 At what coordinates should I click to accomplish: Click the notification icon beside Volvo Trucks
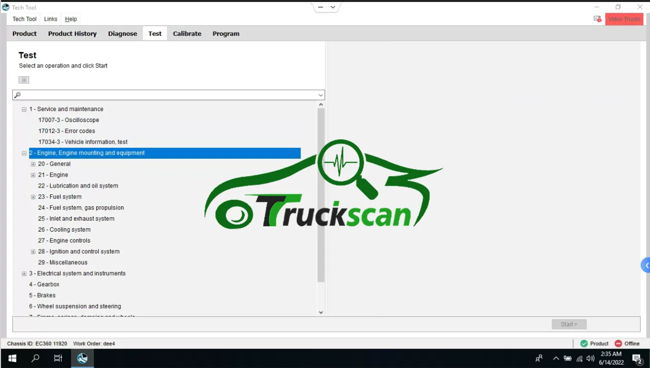(x=597, y=19)
